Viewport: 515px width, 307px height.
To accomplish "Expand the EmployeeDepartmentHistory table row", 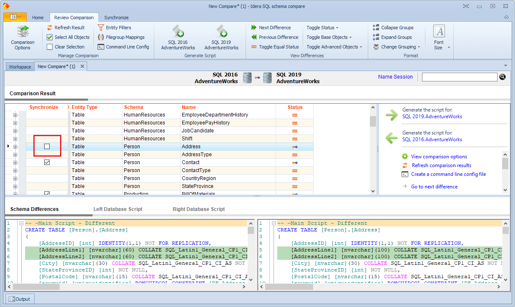I will pos(15,115).
